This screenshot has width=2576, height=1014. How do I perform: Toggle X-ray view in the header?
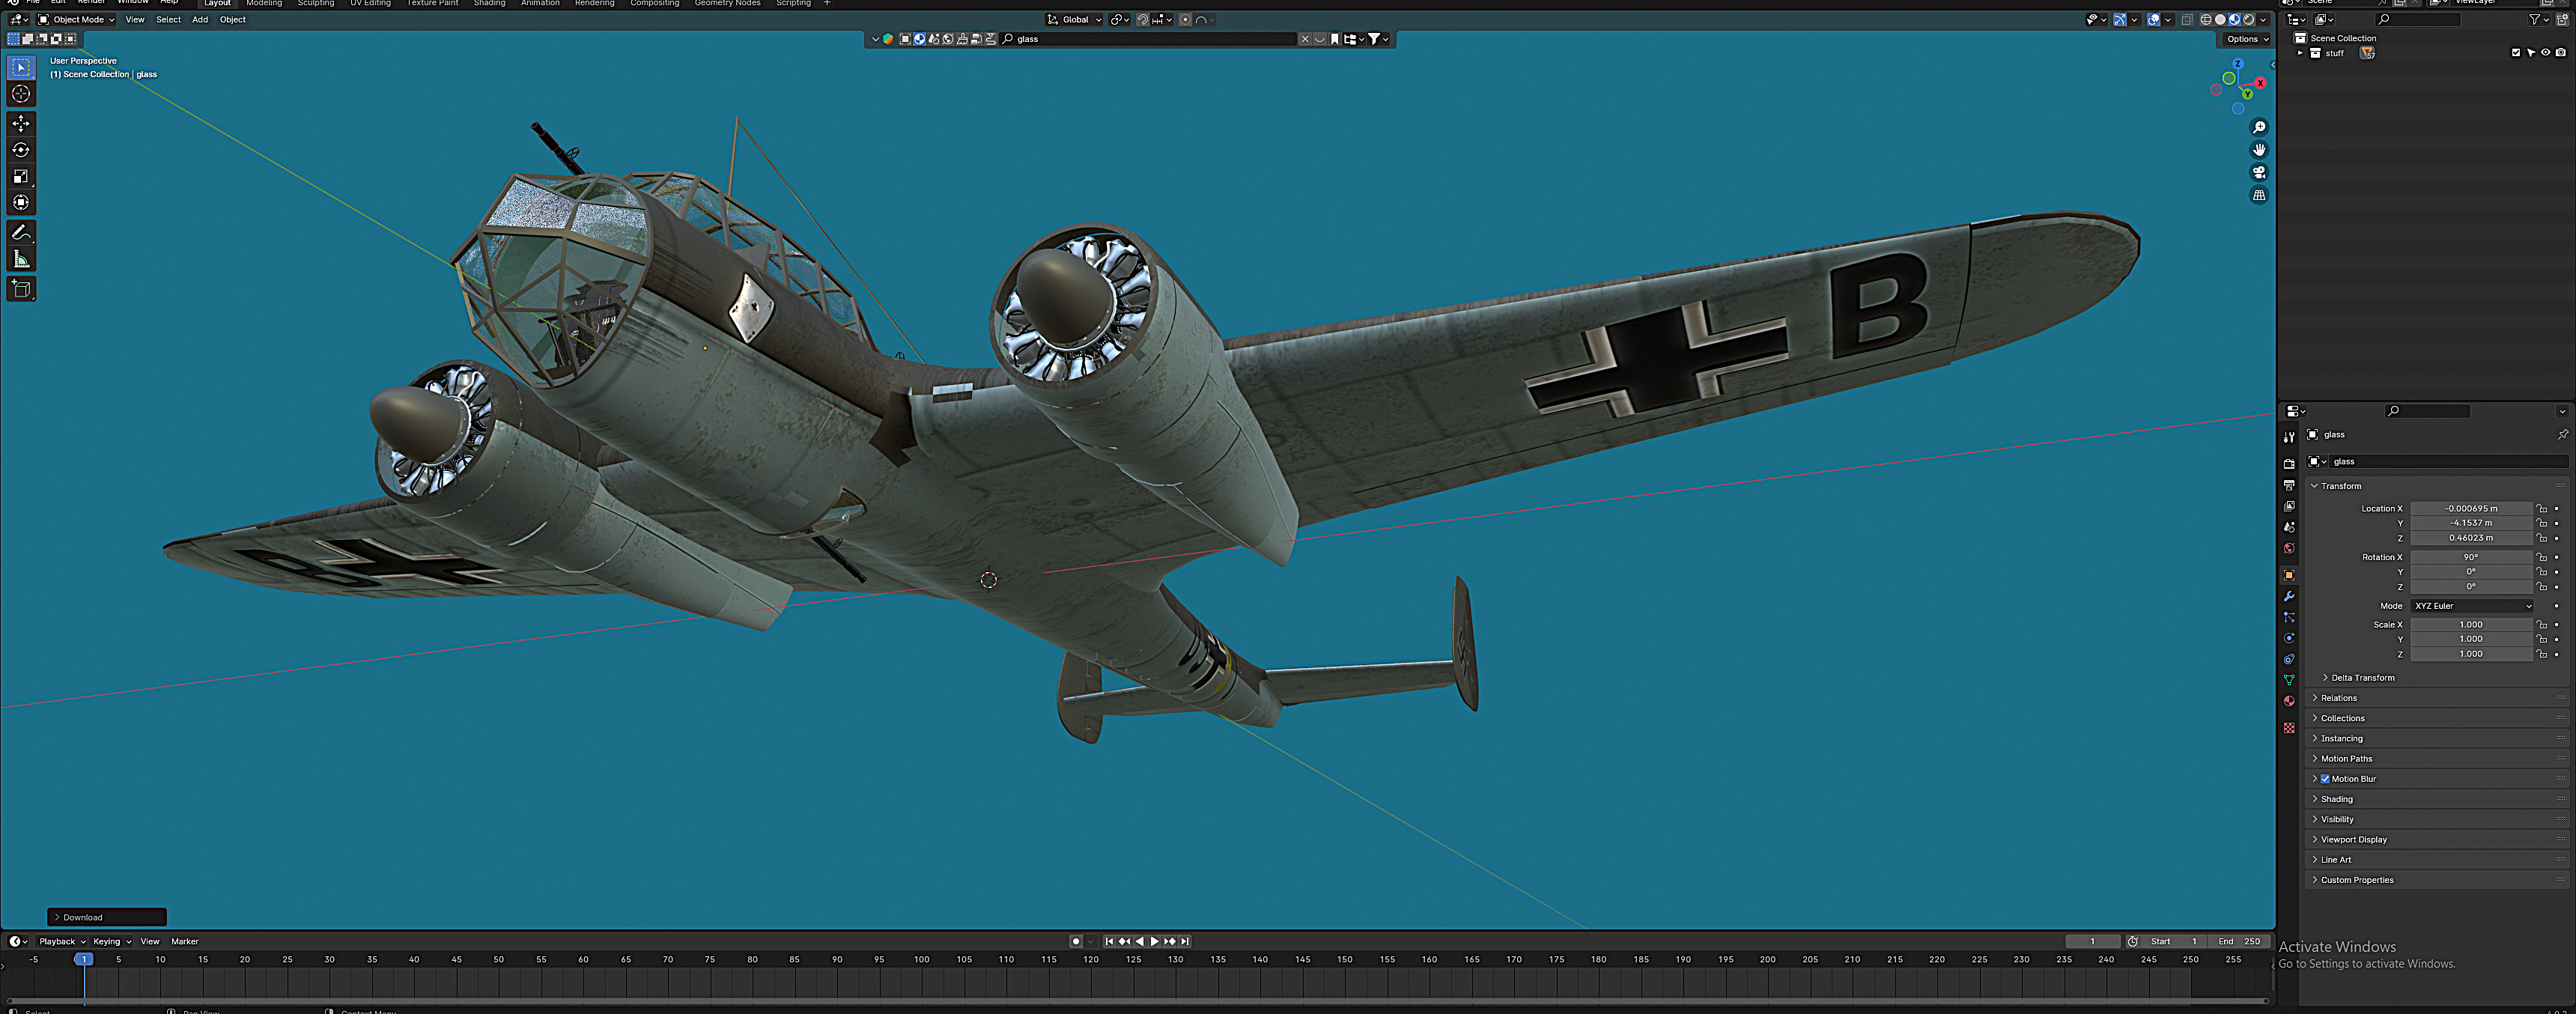click(x=2187, y=20)
